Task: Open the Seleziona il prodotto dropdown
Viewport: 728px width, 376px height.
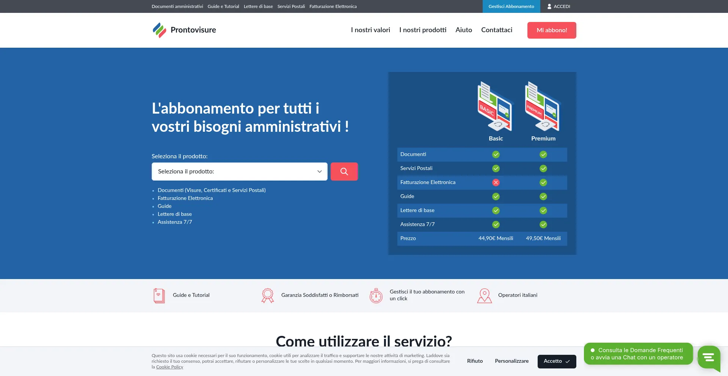Action: (239, 172)
